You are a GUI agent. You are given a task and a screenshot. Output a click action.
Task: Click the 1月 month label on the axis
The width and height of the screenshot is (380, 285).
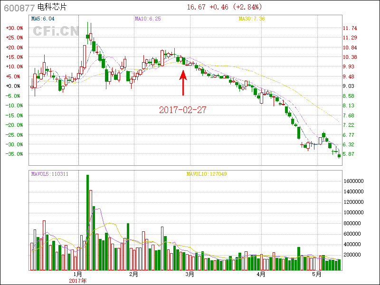click(78, 274)
